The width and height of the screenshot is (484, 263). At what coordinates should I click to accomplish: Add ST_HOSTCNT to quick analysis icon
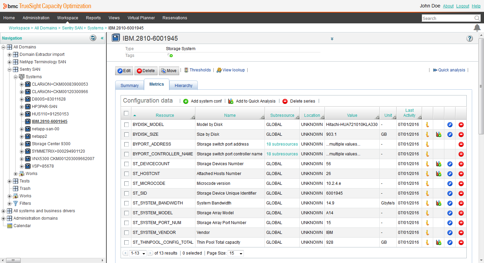pyautogui.click(x=439, y=174)
